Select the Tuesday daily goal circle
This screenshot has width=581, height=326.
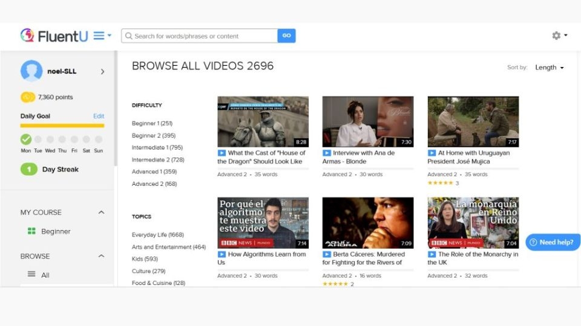point(38,139)
